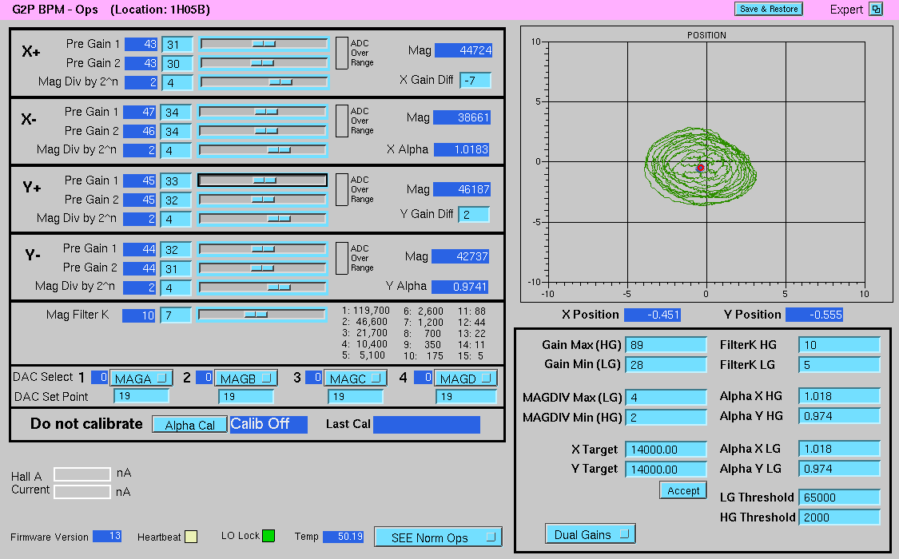The width and height of the screenshot is (899, 559).
Task: Edit the DAC Set Point 2 field
Action: point(246,396)
